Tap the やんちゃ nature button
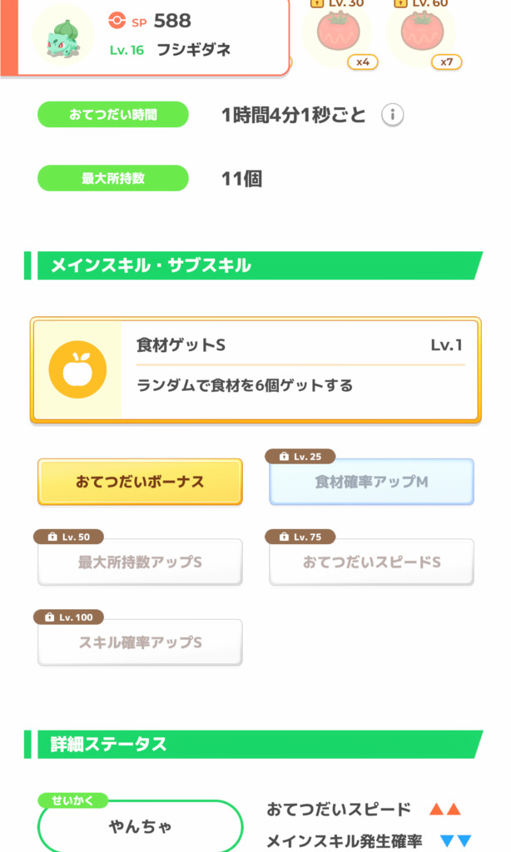This screenshot has width=511, height=852. coord(140,827)
